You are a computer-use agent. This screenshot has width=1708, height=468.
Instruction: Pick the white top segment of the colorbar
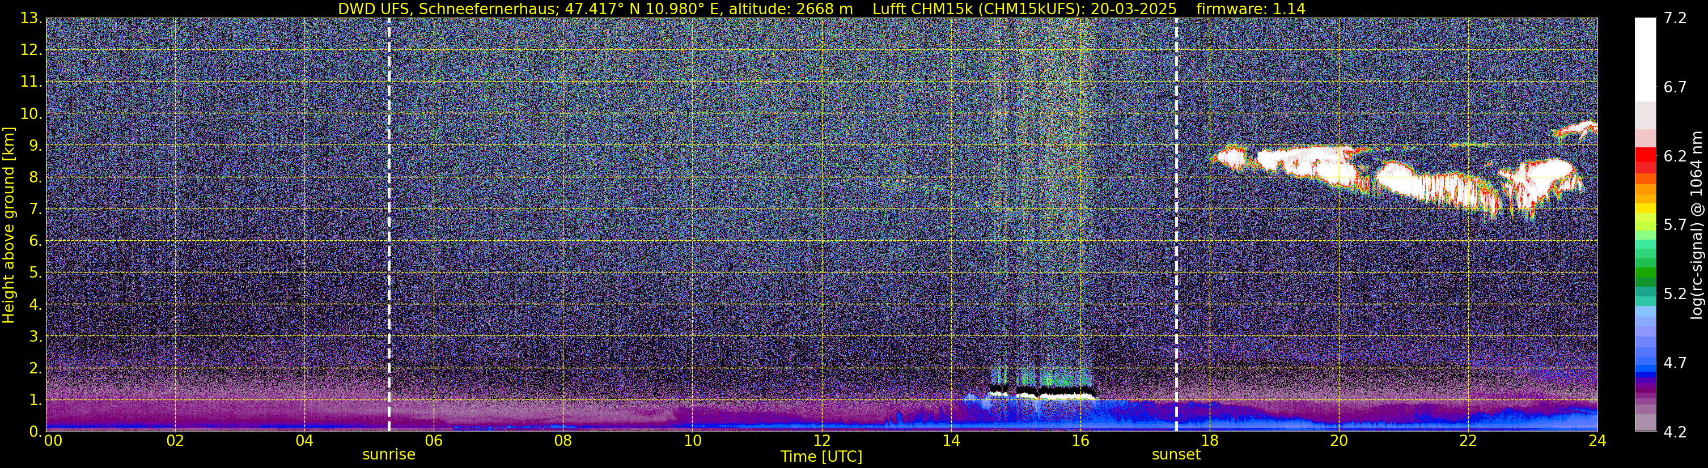tap(1645, 59)
